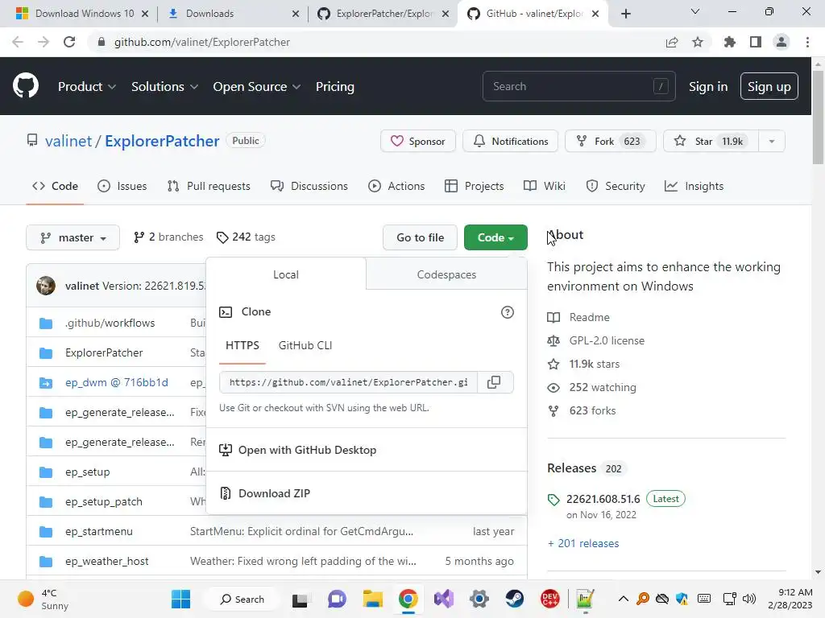Open the clone help question icon
Image resolution: width=825 pixels, height=618 pixels.
point(508,312)
